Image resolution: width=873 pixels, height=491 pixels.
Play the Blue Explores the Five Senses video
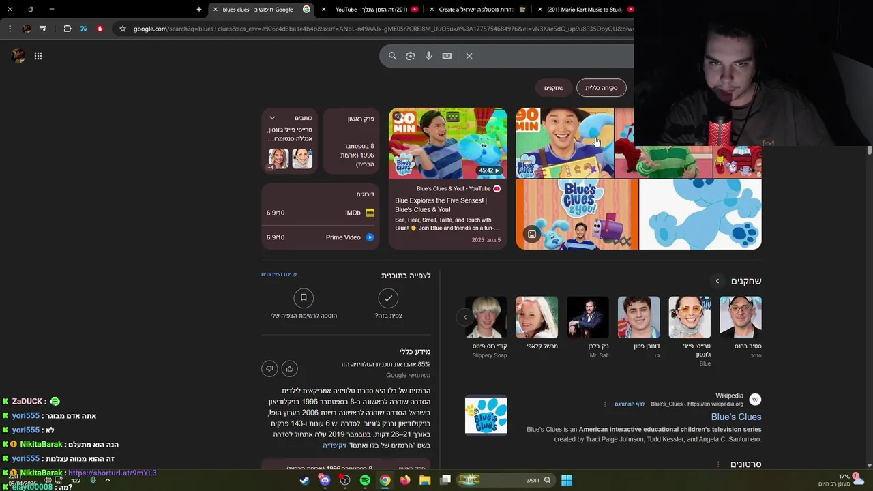pyautogui.click(x=447, y=143)
